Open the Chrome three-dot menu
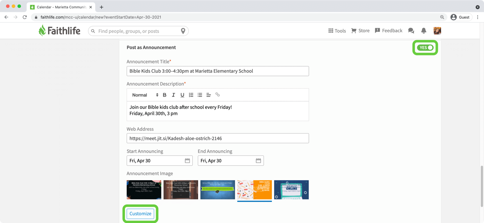The height and width of the screenshot is (223, 484). (478, 17)
